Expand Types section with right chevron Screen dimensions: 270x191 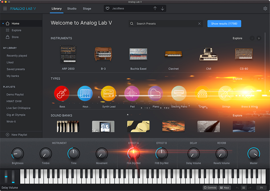259,79
